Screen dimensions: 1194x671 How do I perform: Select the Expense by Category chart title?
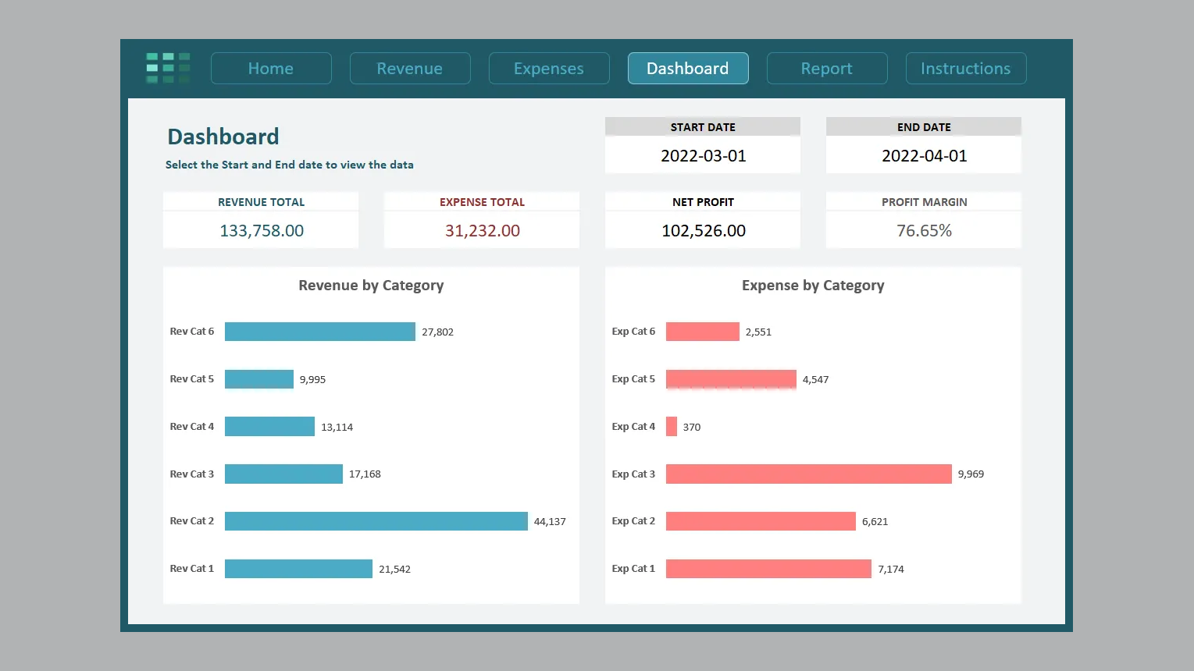pos(813,286)
